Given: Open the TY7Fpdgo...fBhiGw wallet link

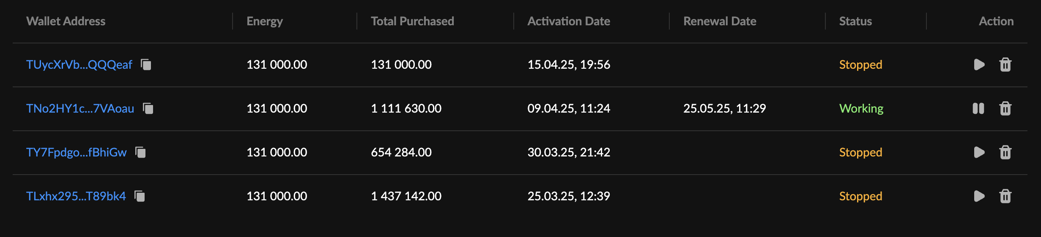Looking at the screenshot, I should tap(76, 152).
